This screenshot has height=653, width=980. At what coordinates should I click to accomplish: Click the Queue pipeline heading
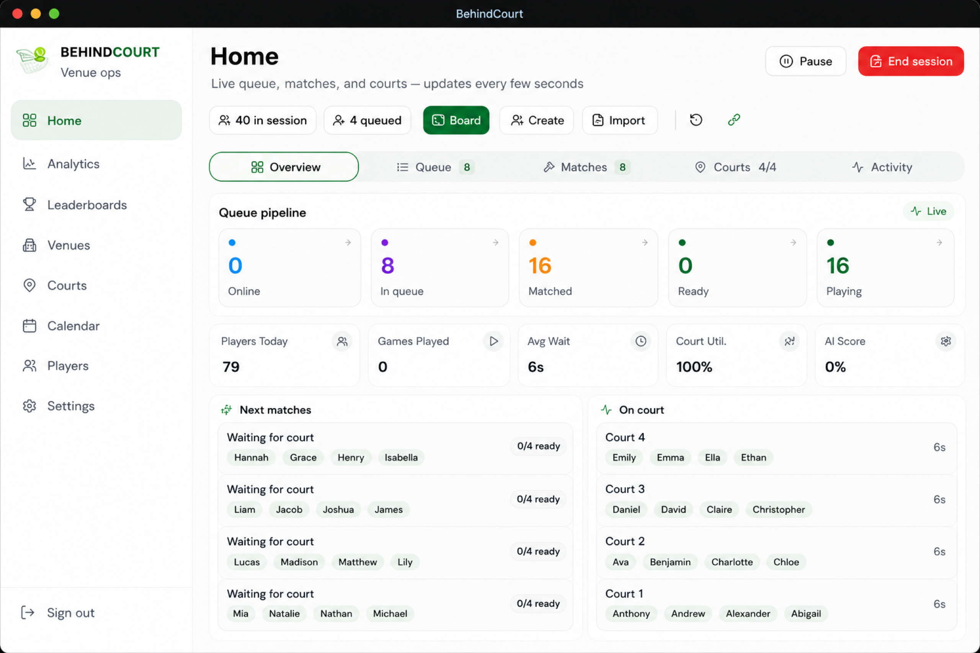click(x=262, y=213)
